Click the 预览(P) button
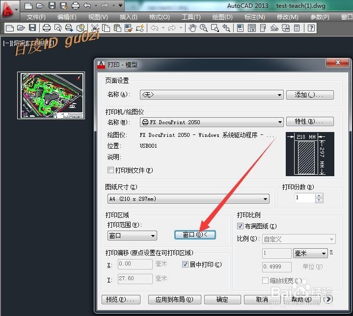This screenshot has height=316, width=353. (121, 300)
